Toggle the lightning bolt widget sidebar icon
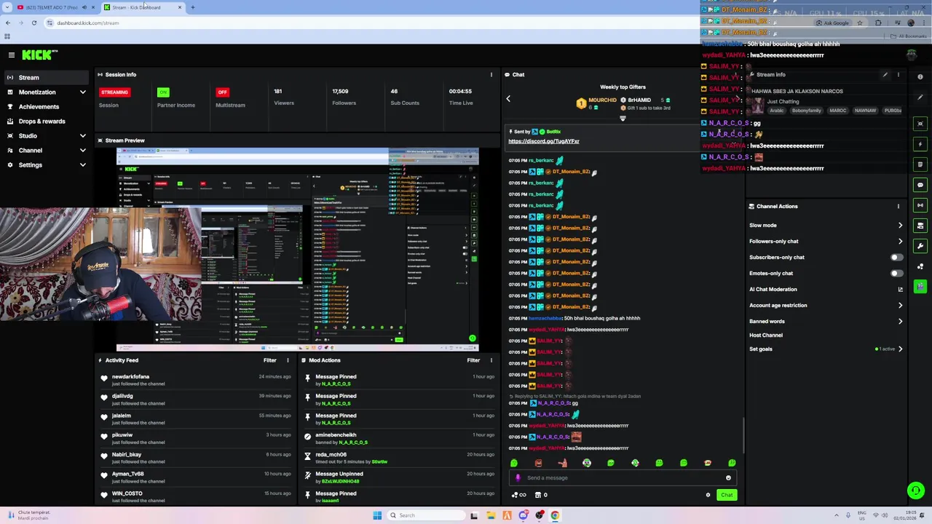Viewport: 932px width, 524px height. point(920,144)
